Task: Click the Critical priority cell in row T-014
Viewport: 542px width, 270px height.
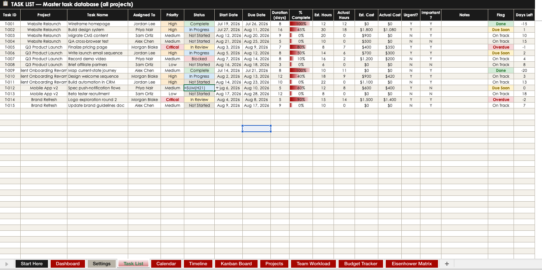Action: (172, 100)
